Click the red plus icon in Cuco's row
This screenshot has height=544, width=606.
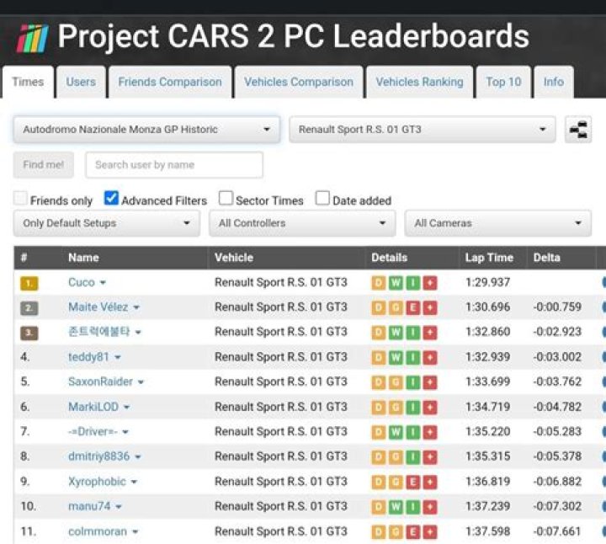coord(430,283)
